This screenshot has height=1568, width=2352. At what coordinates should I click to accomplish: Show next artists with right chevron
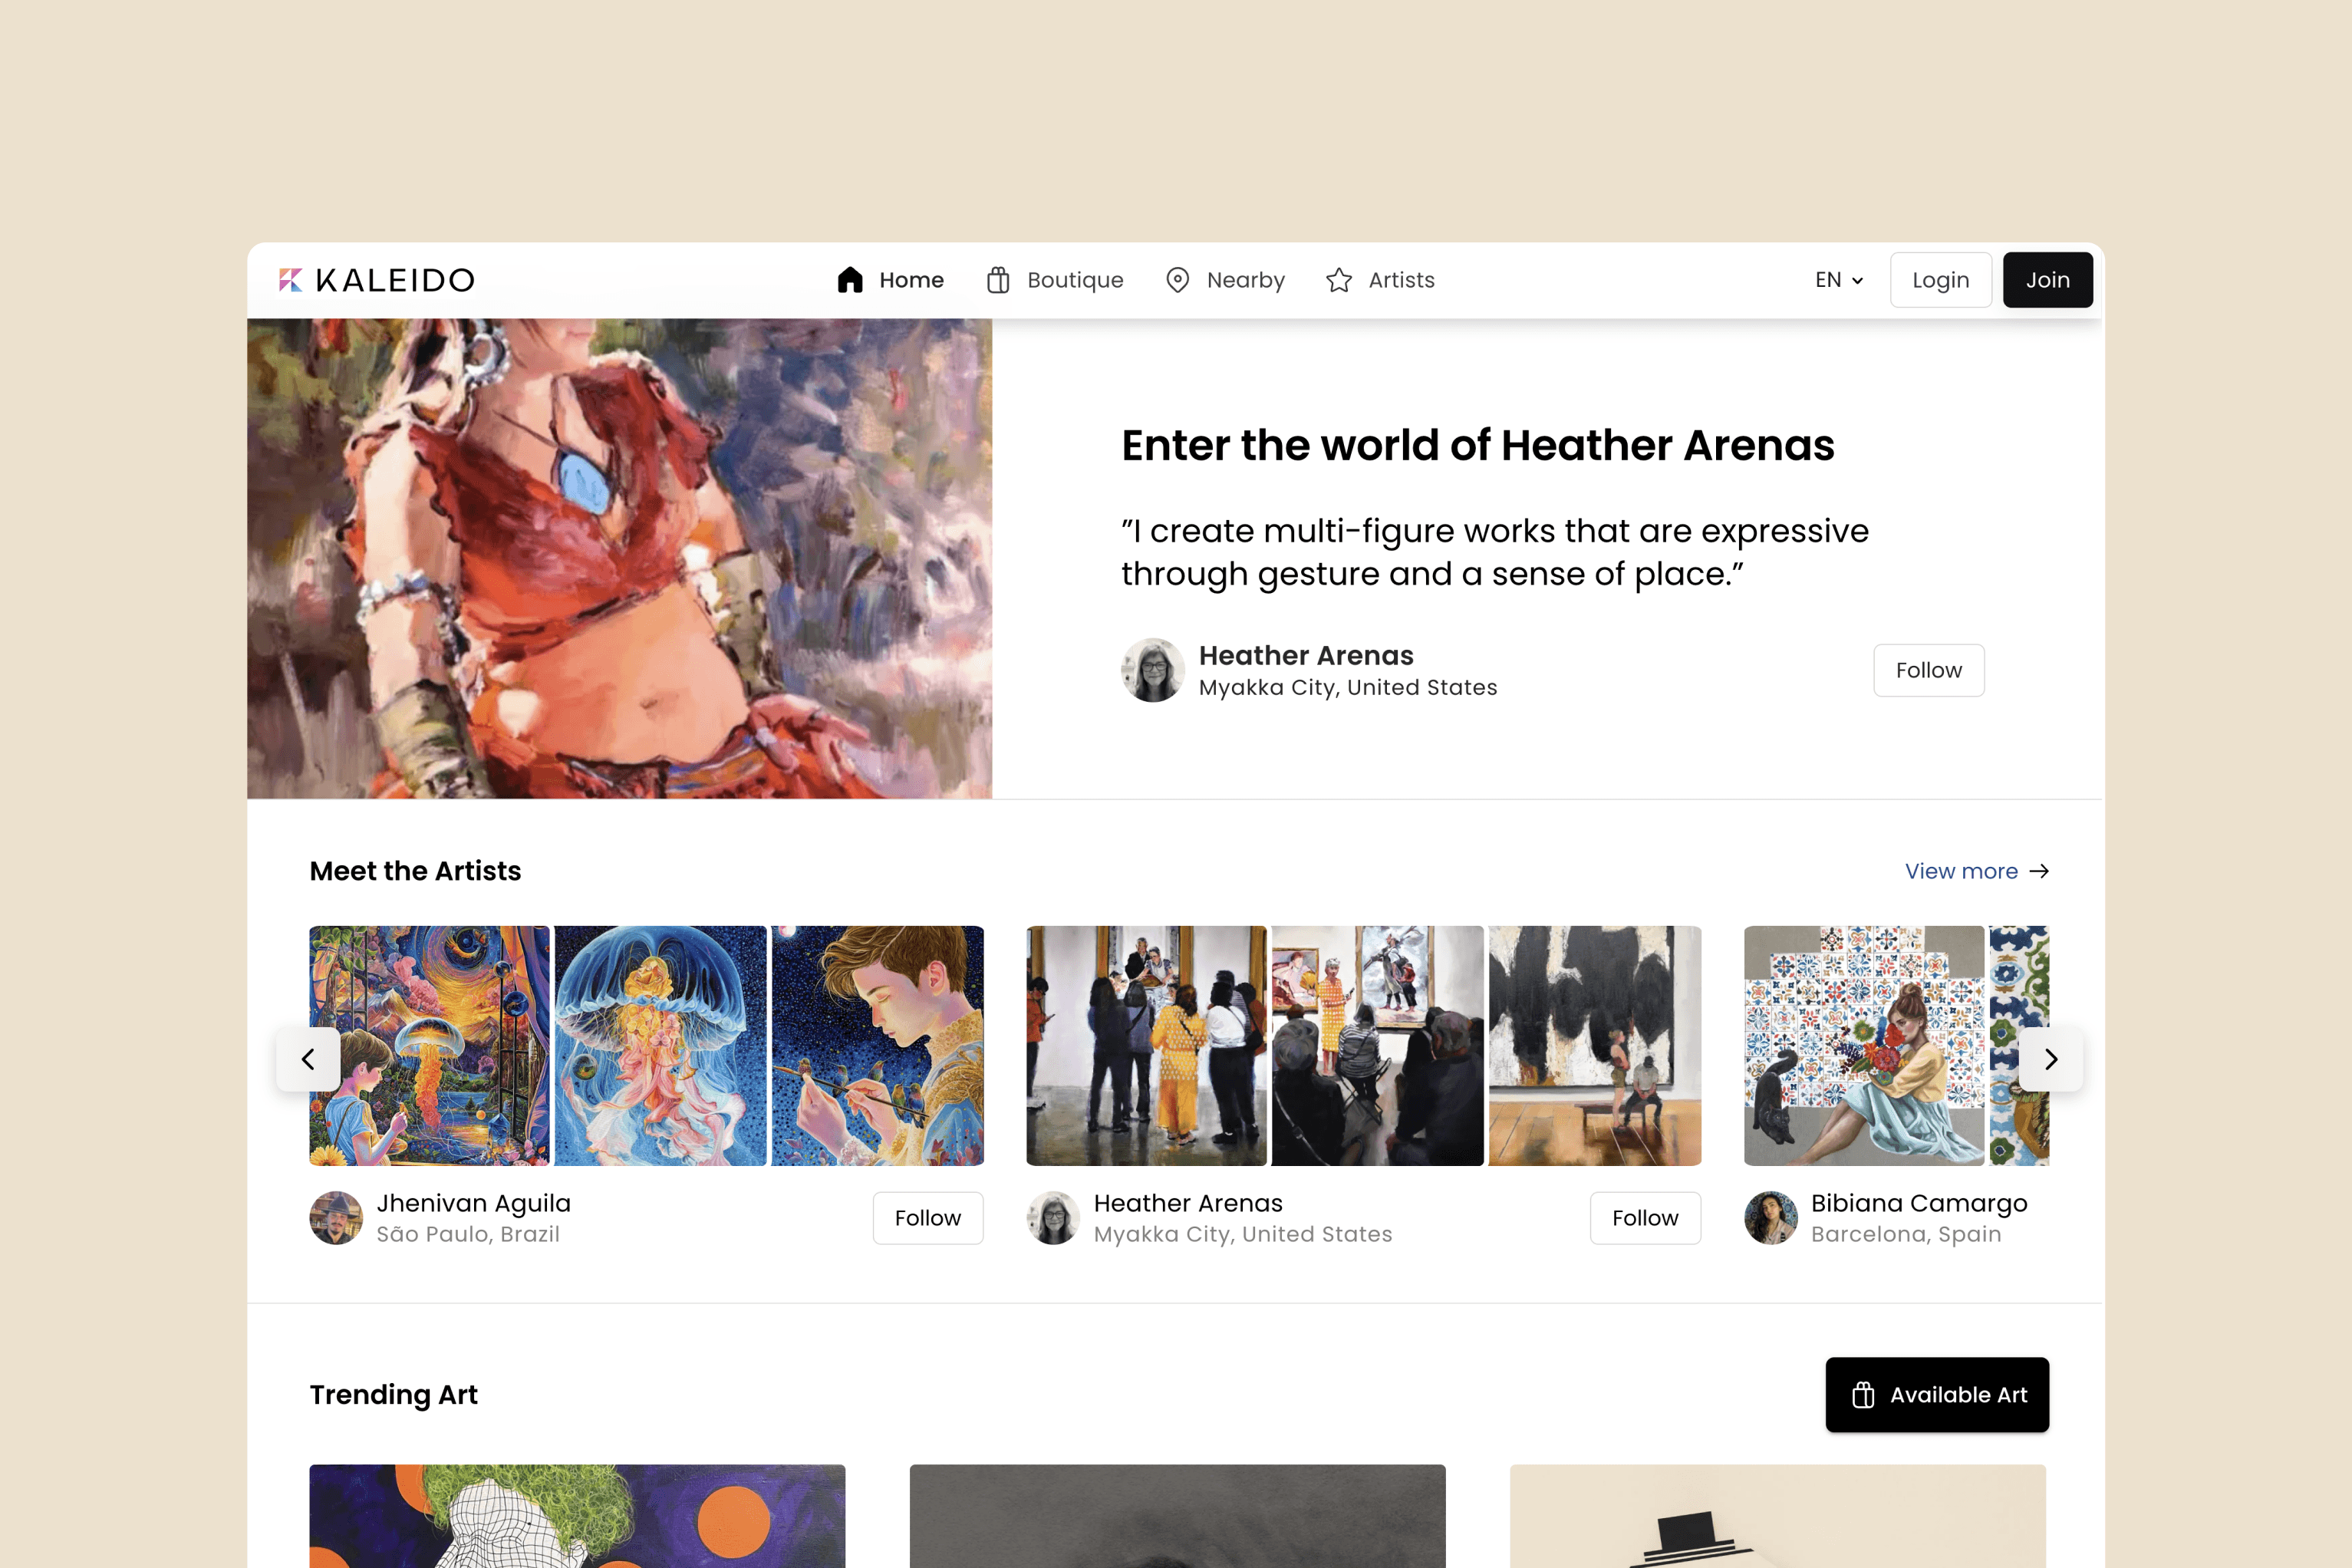pos(2051,1059)
